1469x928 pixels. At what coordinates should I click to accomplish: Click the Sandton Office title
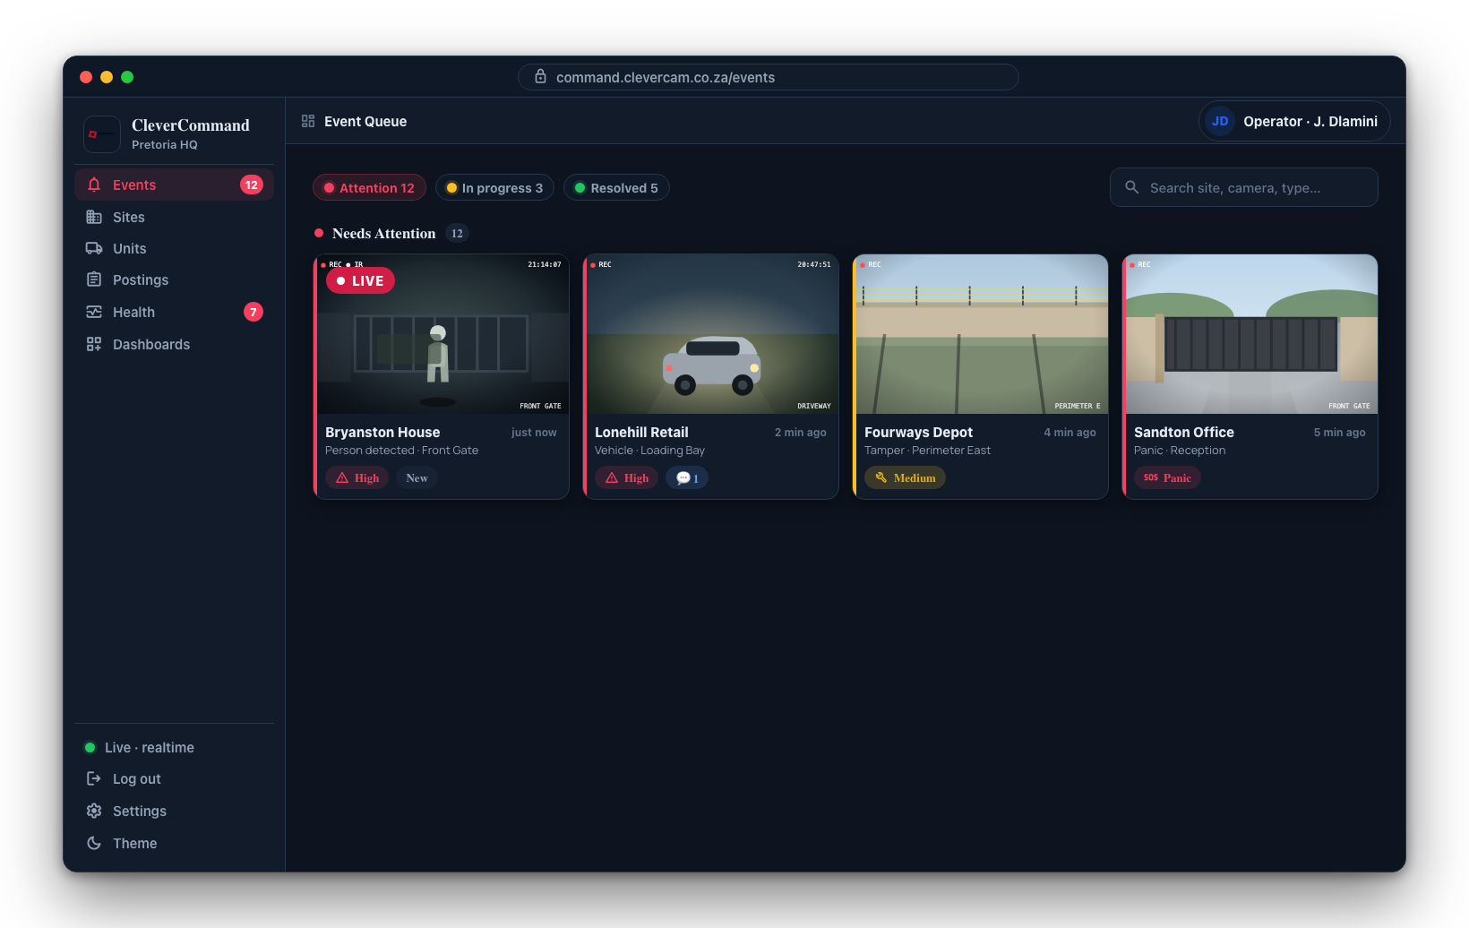1184,432
